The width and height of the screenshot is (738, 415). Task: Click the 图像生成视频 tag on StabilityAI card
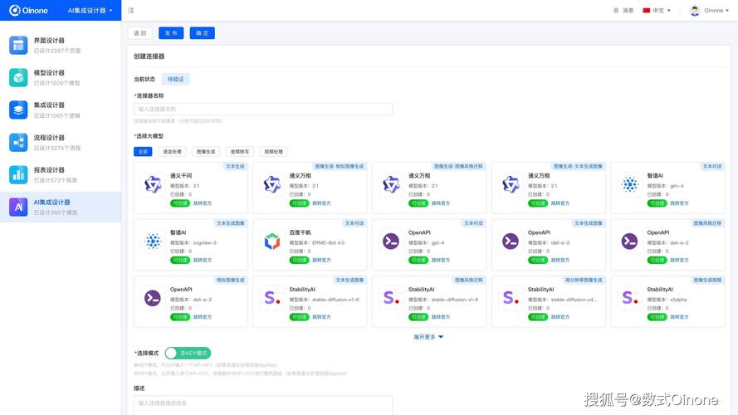coord(707,280)
